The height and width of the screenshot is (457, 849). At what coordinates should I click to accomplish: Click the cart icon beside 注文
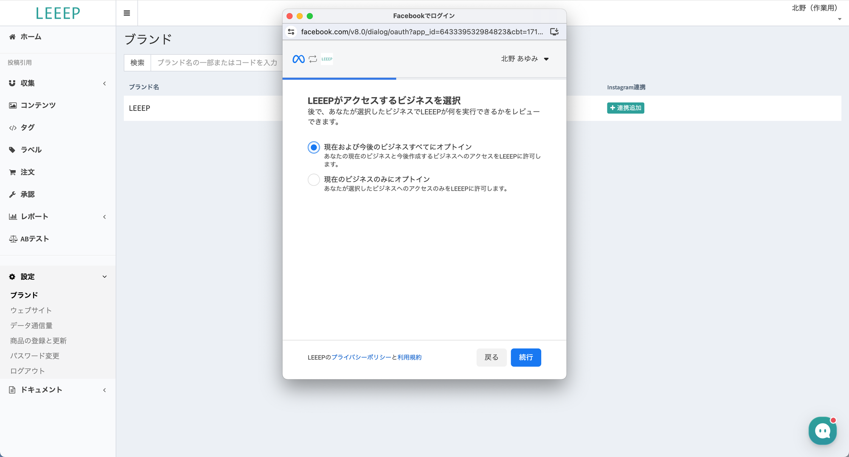coord(12,172)
